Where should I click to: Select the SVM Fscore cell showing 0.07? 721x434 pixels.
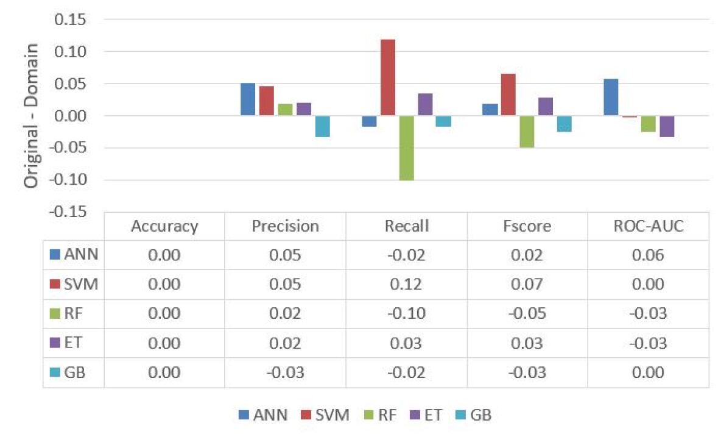point(527,284)
